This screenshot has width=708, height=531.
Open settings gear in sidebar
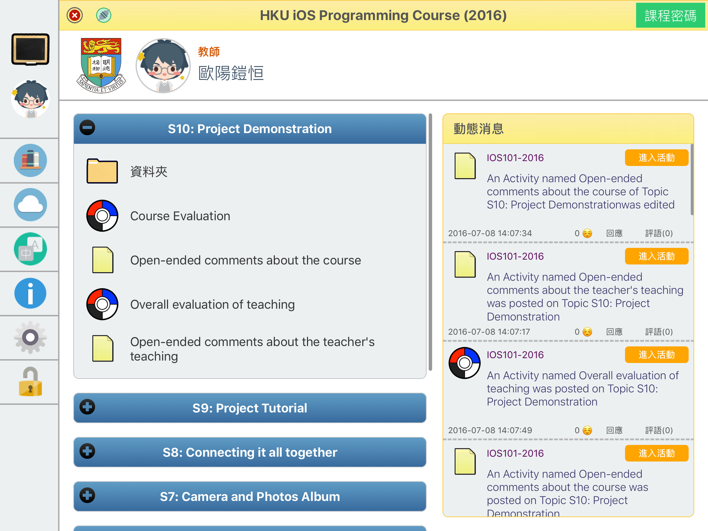pyautogui.click(x=30, y=337)
